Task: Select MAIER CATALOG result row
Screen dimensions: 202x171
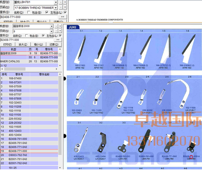Action: pyautogui.click(x=29, y=61)
